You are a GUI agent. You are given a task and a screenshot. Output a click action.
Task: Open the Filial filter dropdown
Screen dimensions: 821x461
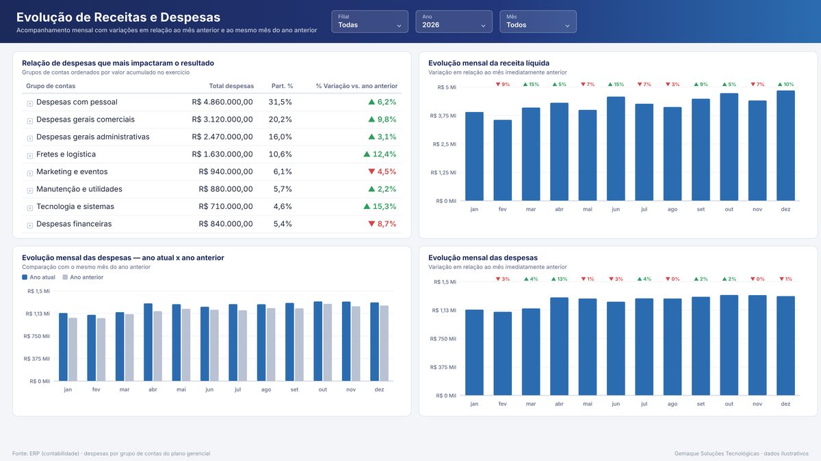point(369,21)
